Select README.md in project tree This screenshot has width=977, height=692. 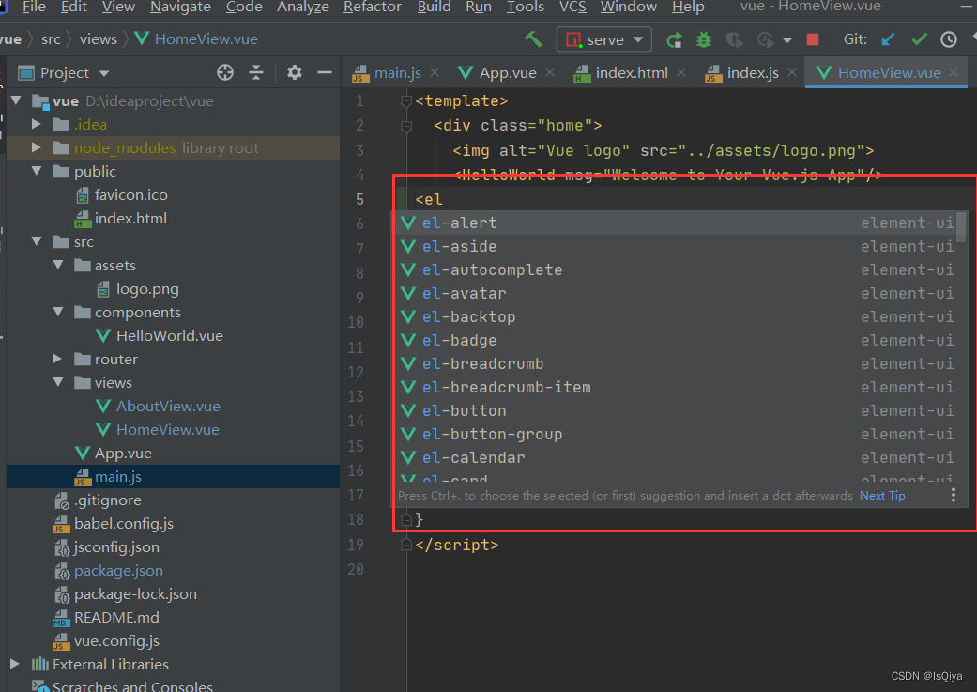coord(116,618)
